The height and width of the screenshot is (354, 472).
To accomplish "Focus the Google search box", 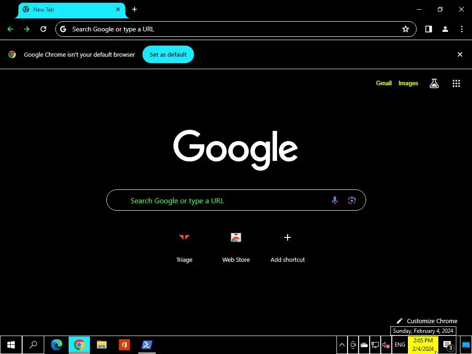I will pyautogui.click(x=236, y=200).
